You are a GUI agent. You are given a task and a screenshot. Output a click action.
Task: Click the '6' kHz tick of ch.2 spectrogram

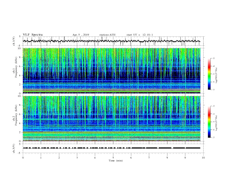tap(21, 114)
